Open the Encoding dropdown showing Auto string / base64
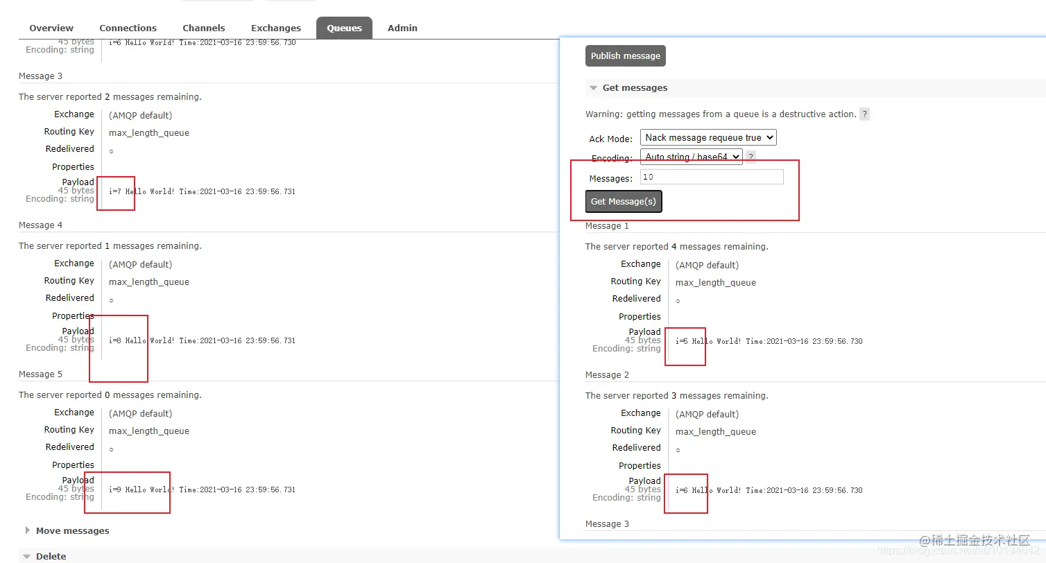Screen dimensions: 1046x563 click(x=691, y=157)
